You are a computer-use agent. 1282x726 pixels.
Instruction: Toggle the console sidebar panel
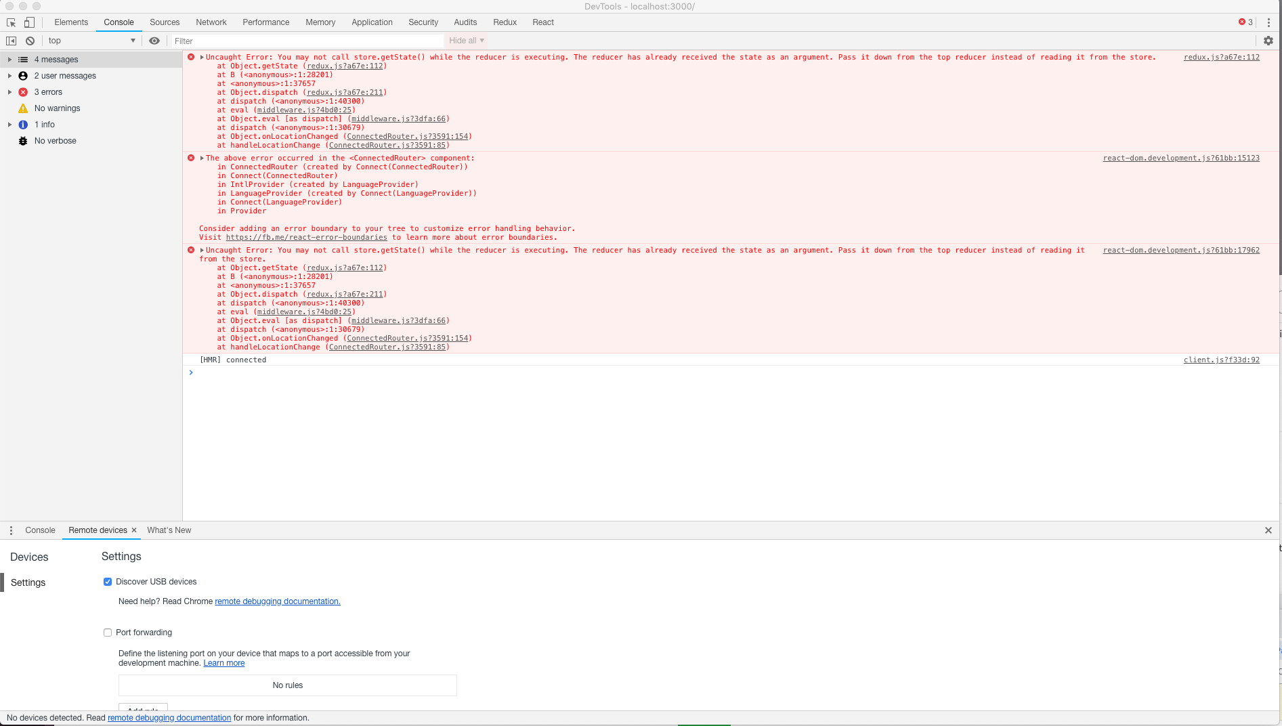pyautogui.click(x=11, y=41)
